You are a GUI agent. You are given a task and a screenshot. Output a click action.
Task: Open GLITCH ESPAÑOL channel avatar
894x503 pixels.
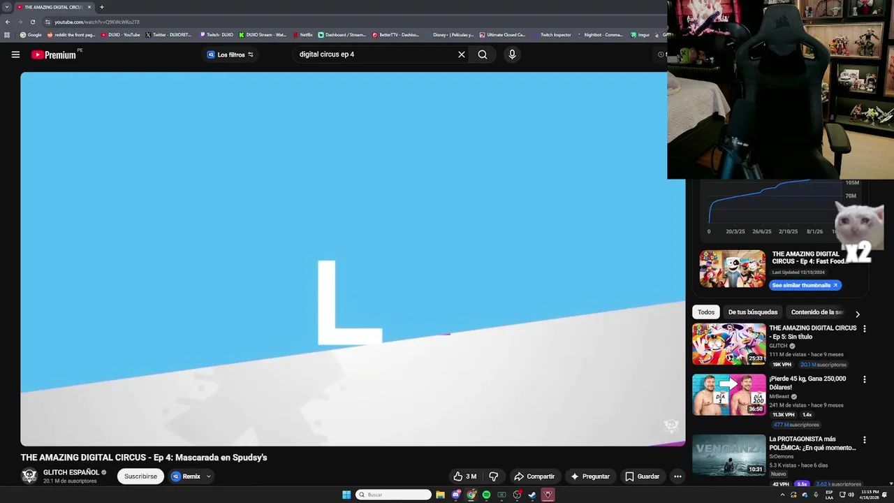(29, 476)
